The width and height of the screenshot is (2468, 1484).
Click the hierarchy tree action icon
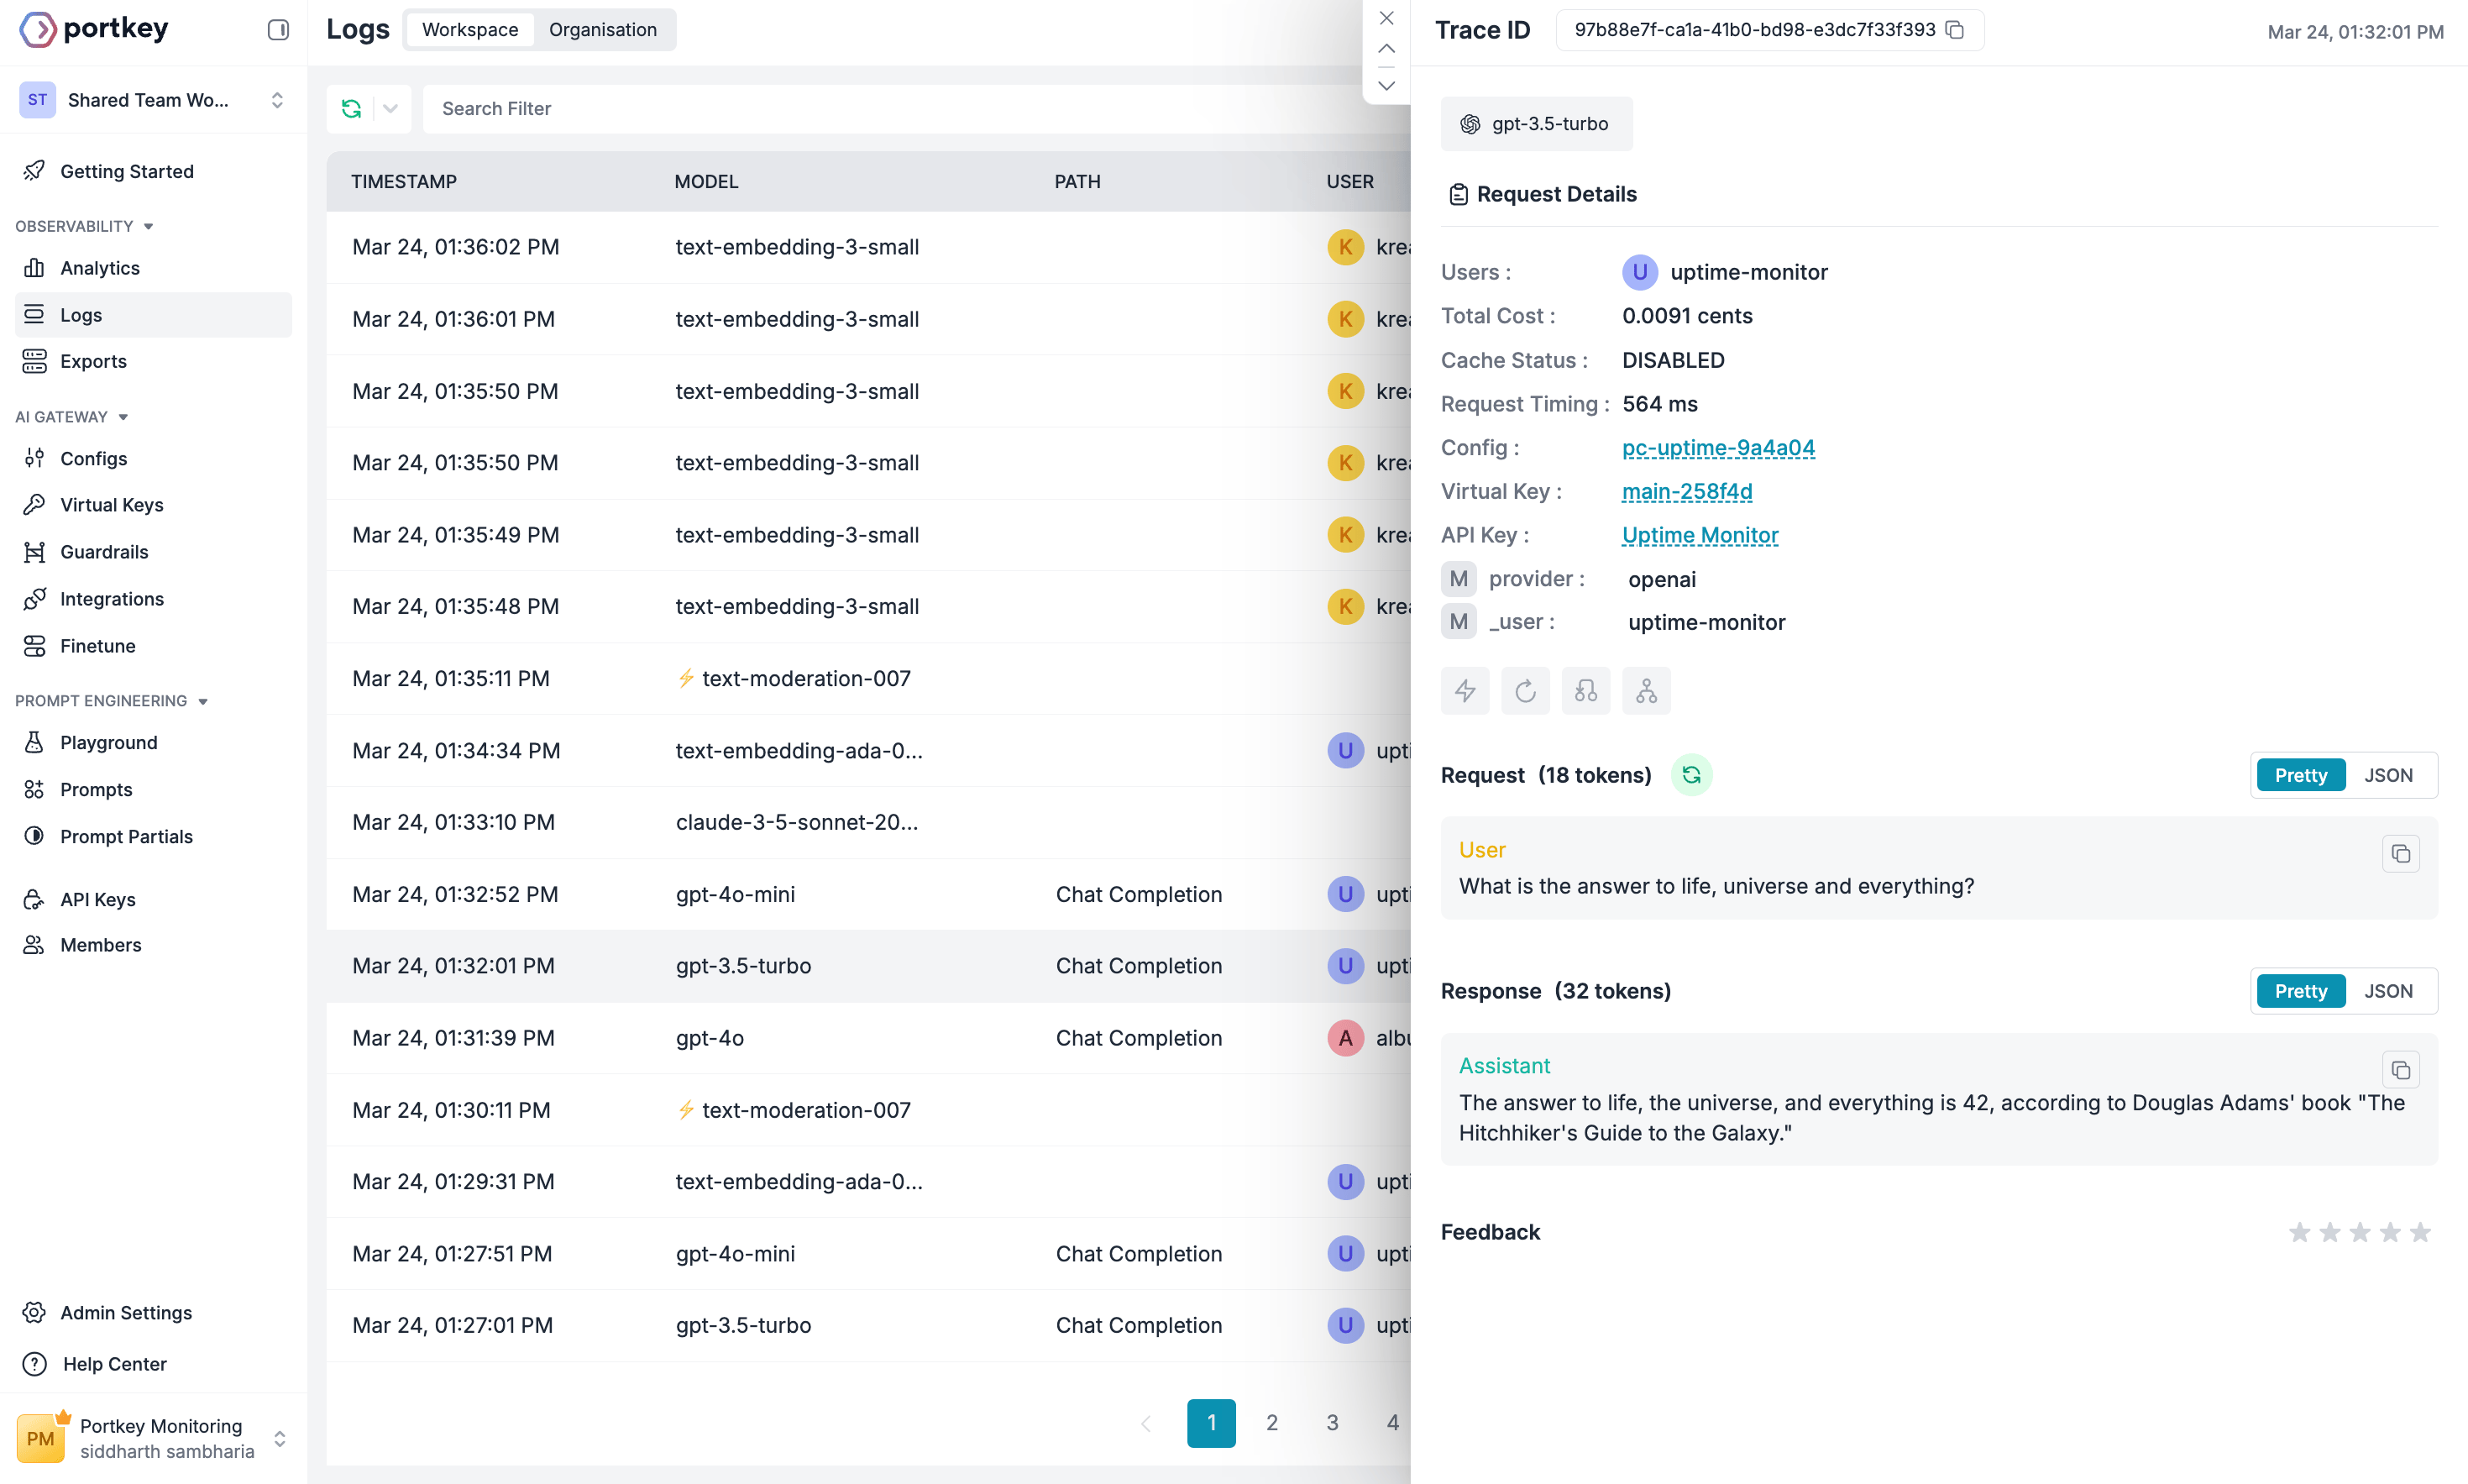coord(1645,690)
